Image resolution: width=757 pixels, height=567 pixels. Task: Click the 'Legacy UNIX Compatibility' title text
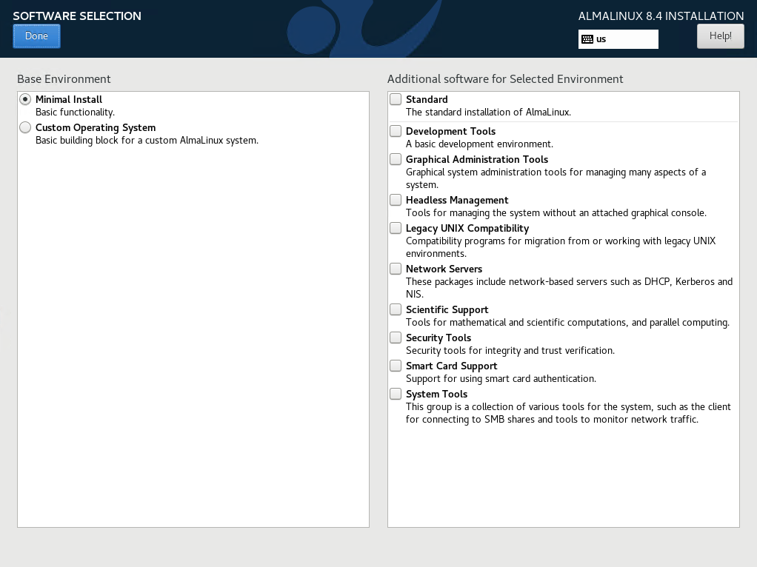point(467,228)
